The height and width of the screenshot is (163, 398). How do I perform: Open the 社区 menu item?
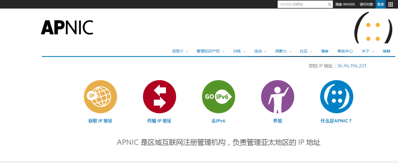tap(304, 51)
